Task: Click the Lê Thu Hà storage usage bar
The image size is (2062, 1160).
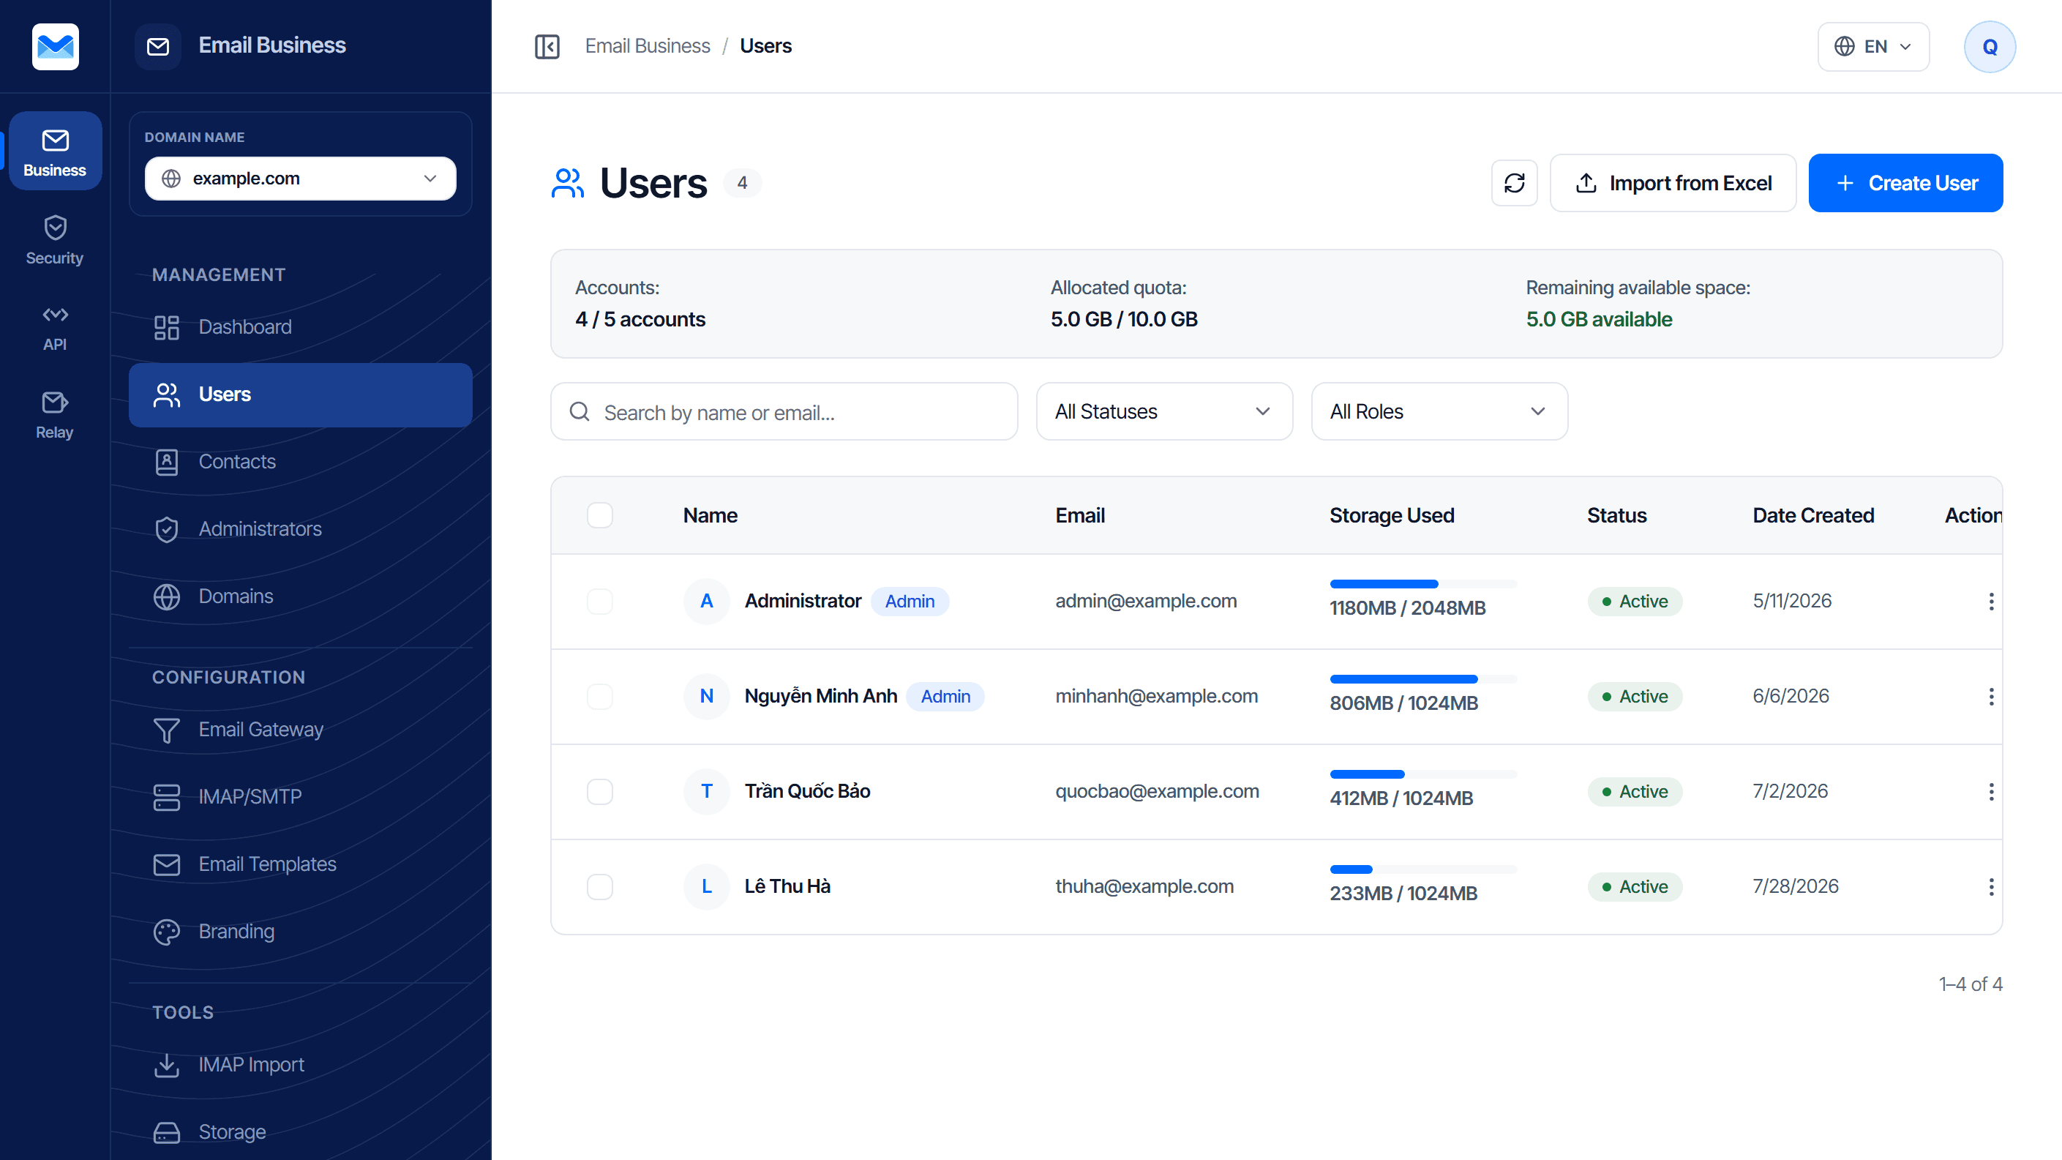Action: [1423, 869]
